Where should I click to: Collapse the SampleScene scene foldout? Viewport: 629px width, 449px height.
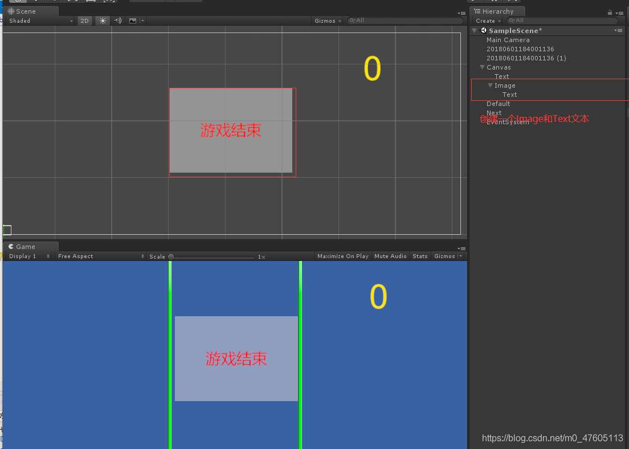475,31
